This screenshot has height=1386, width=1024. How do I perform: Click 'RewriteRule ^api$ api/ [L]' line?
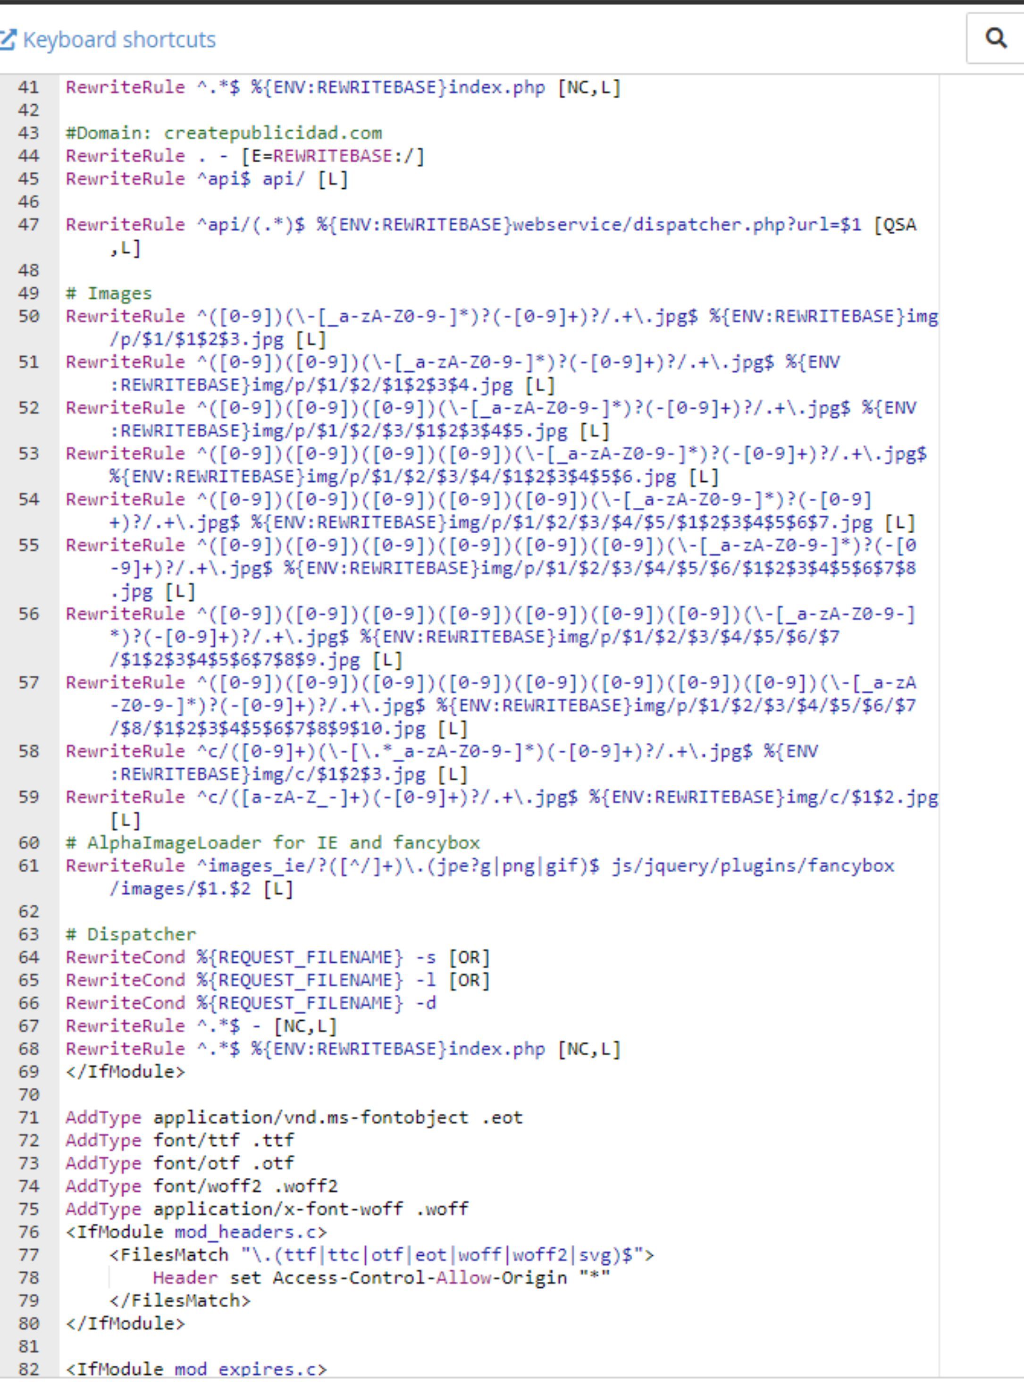click(207, 179)
